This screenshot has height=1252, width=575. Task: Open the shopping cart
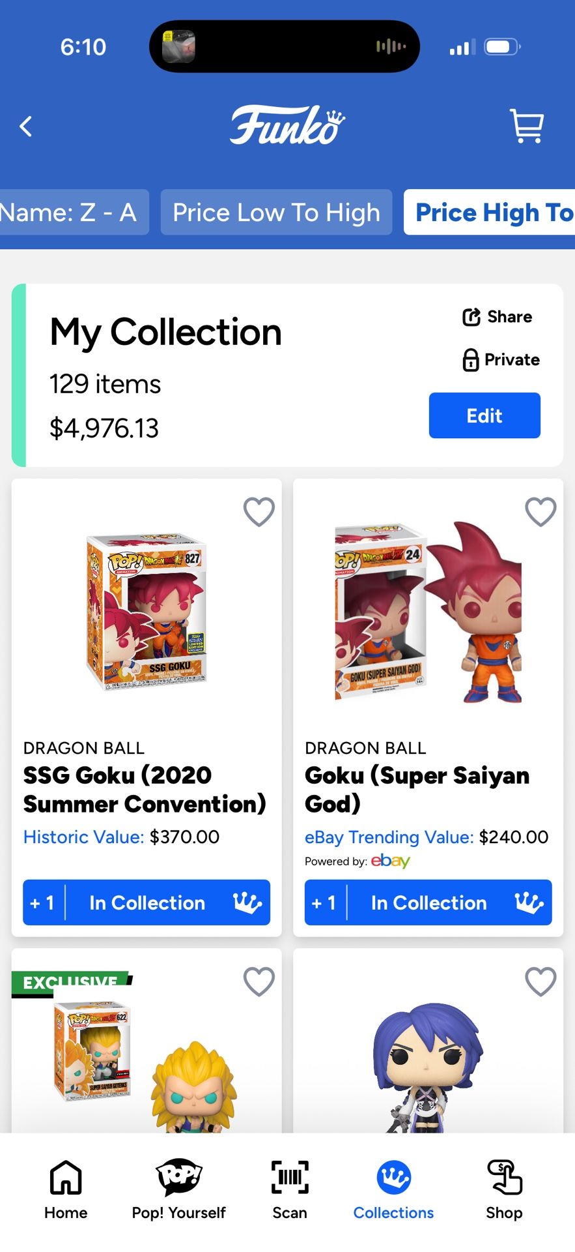click(x=527, y=126)
